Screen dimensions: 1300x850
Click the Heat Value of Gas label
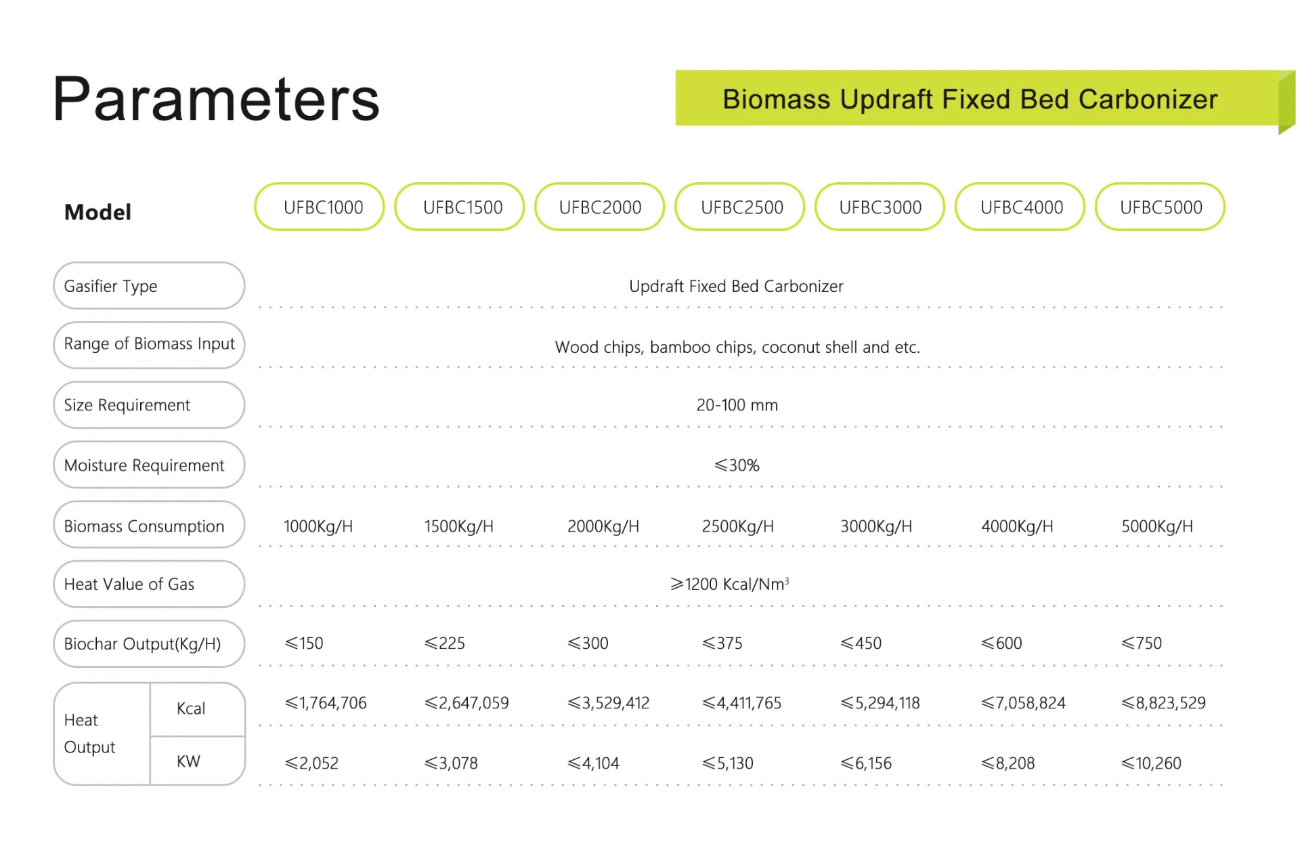click(149, 584)
